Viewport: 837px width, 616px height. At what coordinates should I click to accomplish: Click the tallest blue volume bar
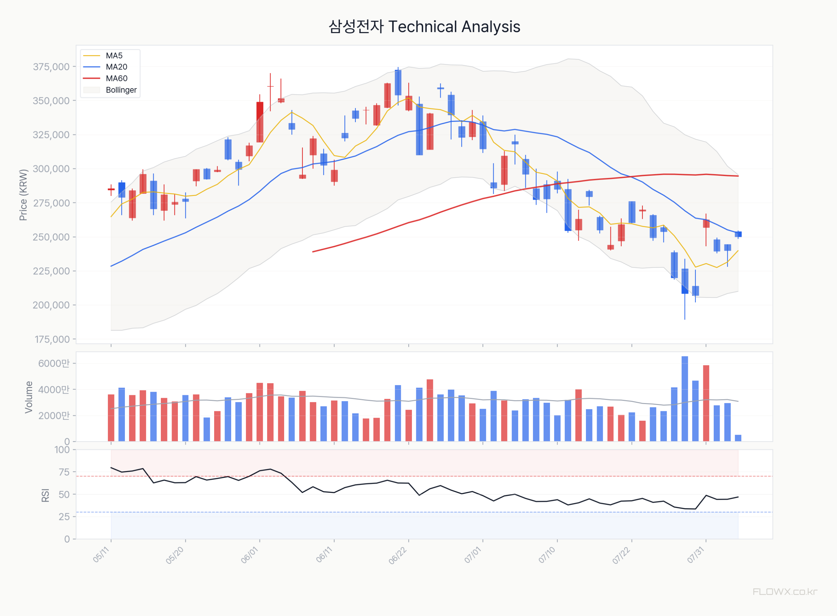point(685,399)
